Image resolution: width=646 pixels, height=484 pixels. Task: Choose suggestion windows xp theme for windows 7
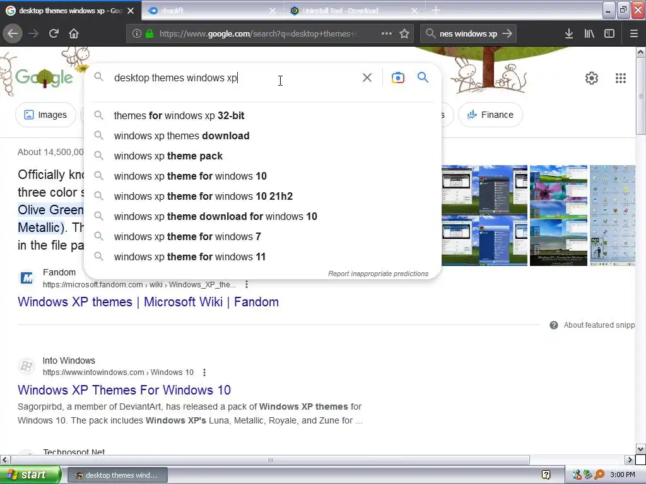click(x=262, y=237)
